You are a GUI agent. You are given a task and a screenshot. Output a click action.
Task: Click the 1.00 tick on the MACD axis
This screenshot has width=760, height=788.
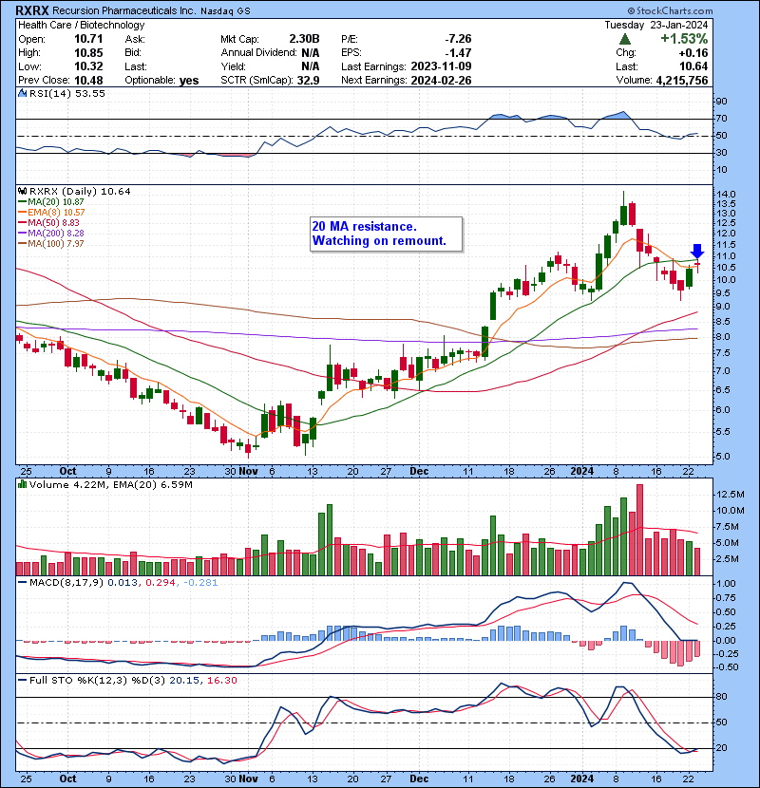click(726, 584)
